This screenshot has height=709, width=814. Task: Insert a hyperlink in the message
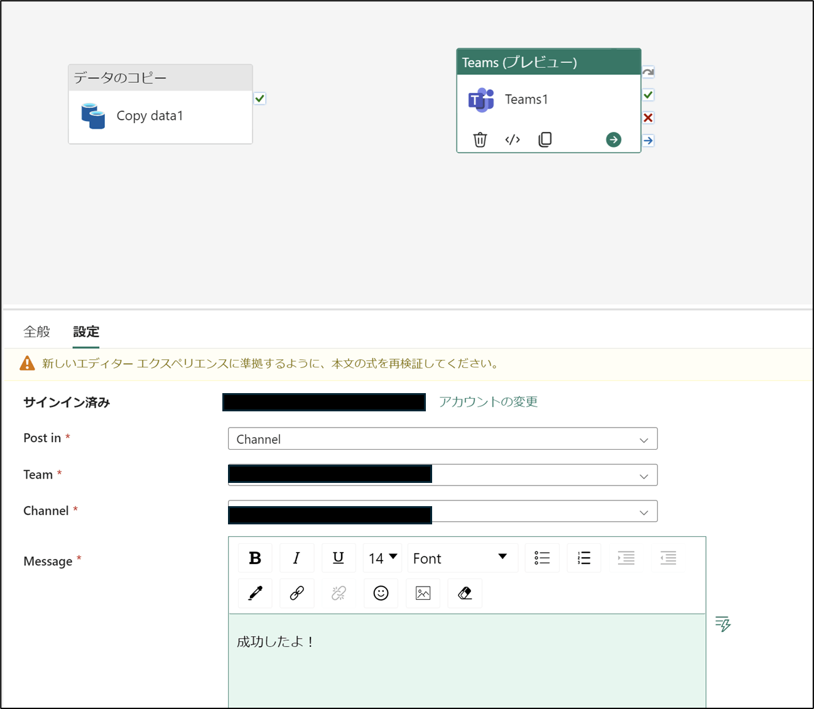coord(296,593)
